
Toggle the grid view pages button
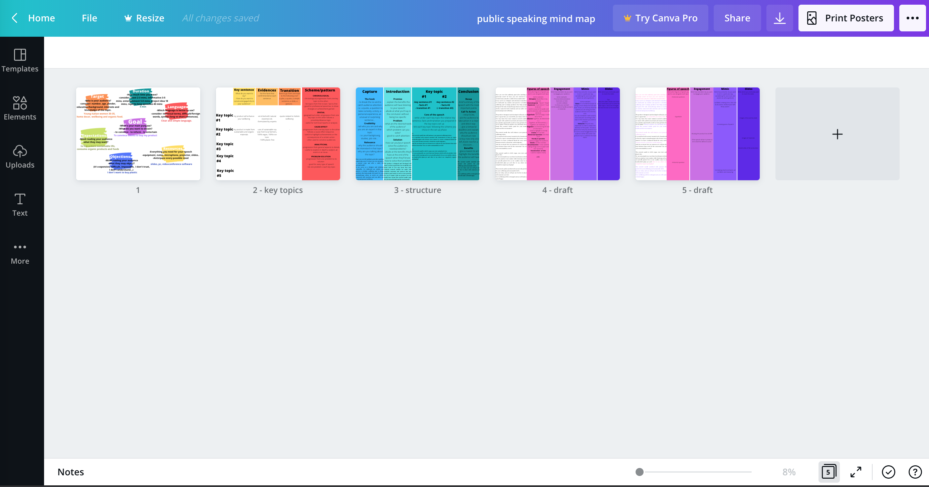tap(829, 472)
